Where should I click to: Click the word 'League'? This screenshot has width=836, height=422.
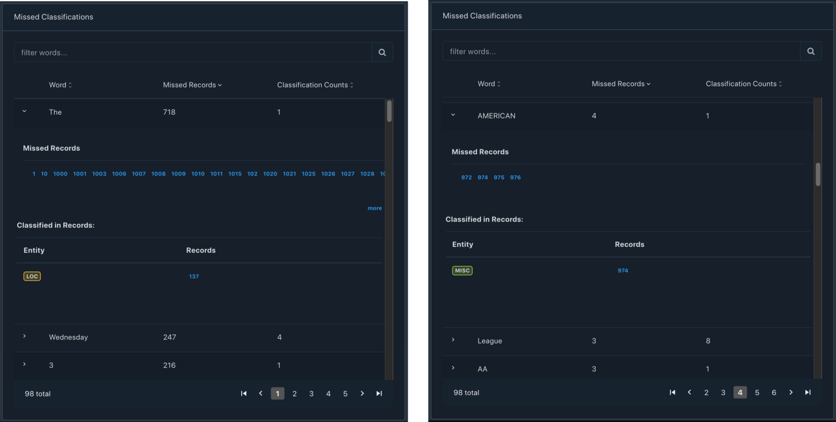click(490, 341)
